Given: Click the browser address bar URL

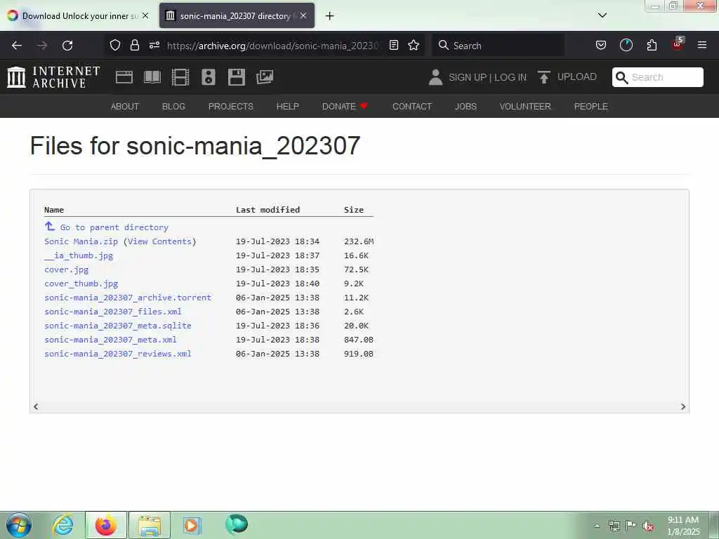Looking at the screenshot, I should 273,46.
